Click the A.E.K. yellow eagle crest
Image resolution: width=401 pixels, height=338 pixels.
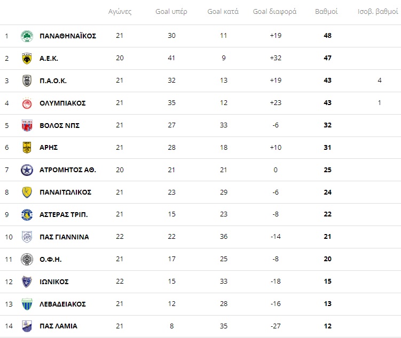point(27,59)
